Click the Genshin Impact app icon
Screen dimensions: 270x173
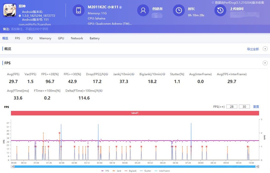(x=10, y=11)
